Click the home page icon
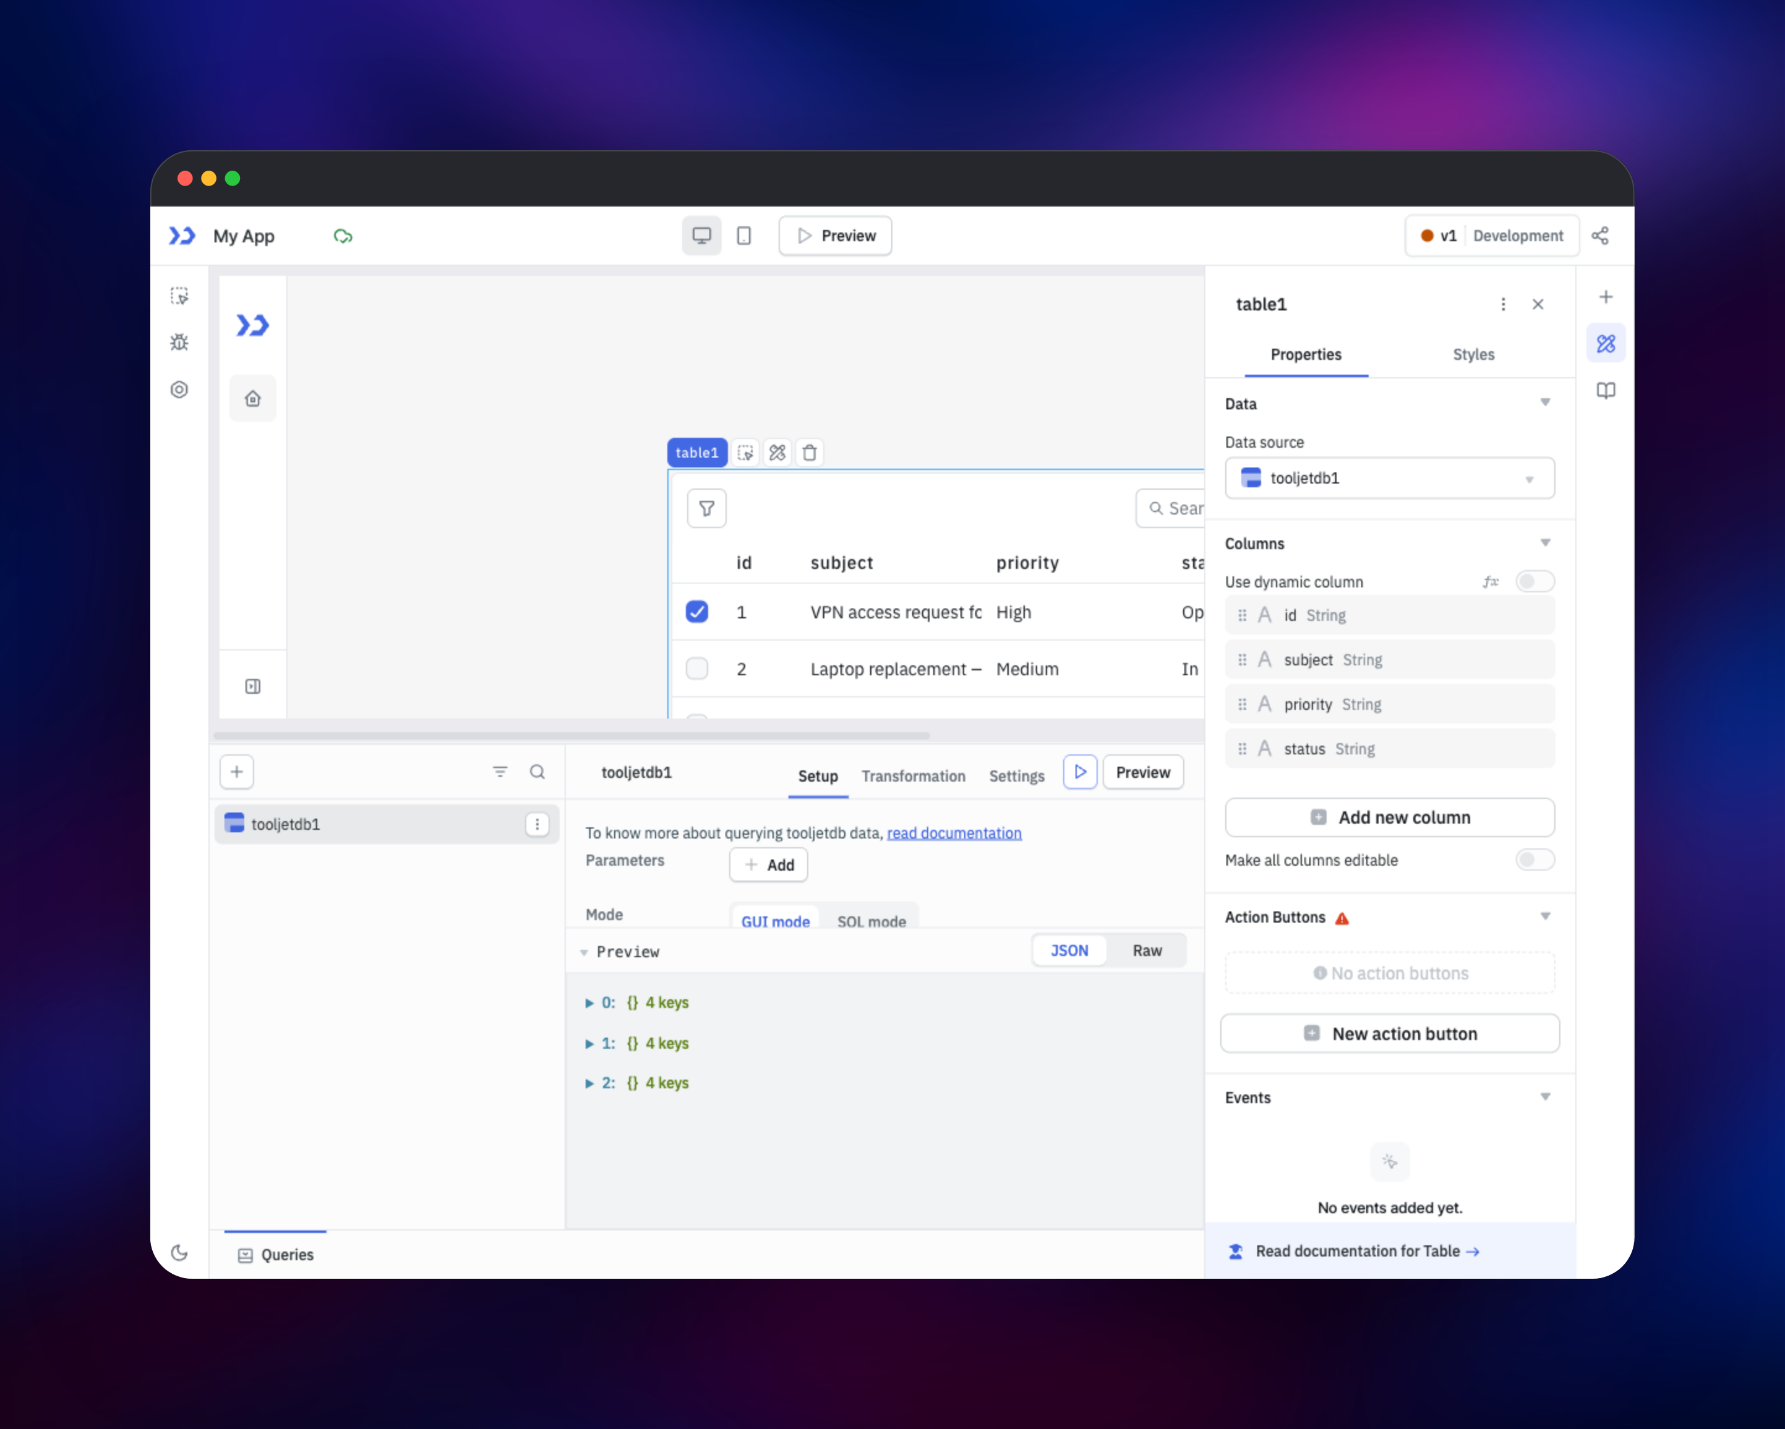1785x1429 pixels. [x=252, y=398]
